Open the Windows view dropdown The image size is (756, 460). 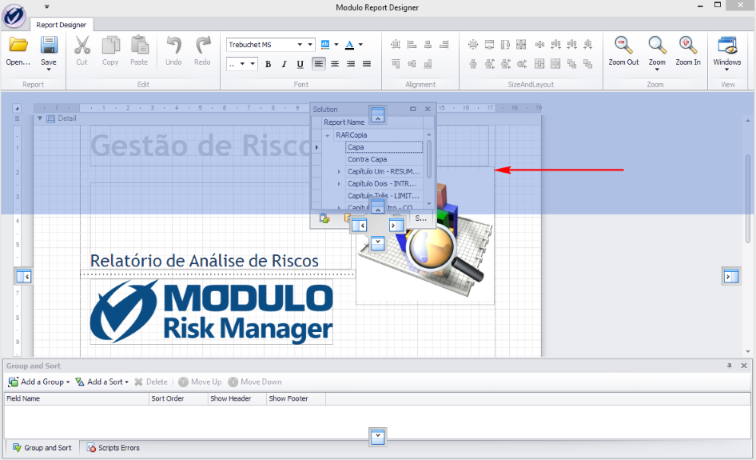coord(727,70)
